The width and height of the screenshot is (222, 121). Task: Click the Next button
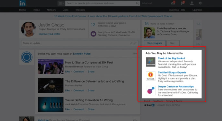[x=173, y=43]
